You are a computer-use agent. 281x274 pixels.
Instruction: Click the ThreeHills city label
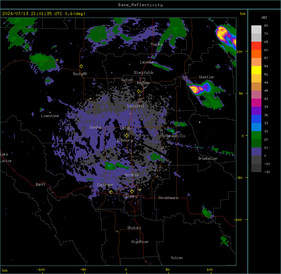[175, 136]
